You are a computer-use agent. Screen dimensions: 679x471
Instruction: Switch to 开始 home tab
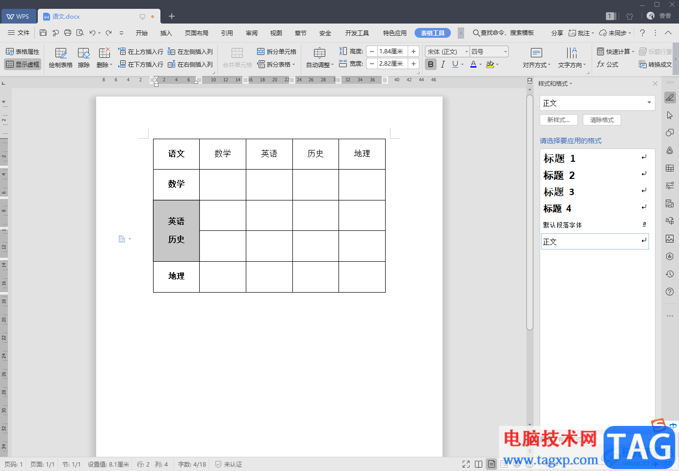pos(142,33)
